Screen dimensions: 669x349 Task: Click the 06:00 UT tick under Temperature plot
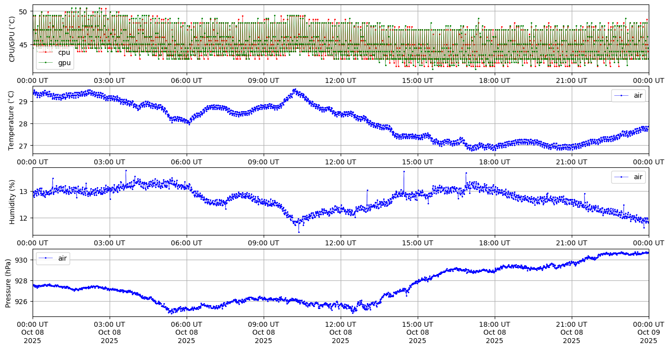pos(186,161)
